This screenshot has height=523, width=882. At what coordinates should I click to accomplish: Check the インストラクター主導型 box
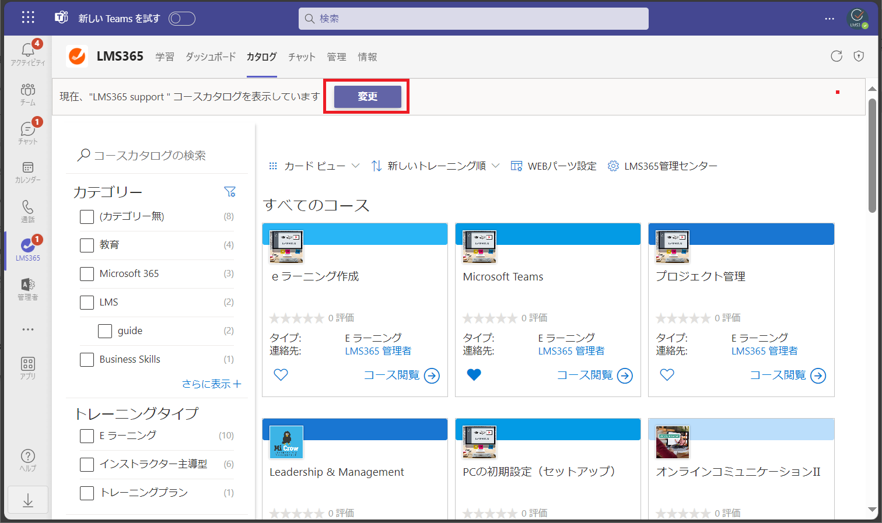pos(87,465)
